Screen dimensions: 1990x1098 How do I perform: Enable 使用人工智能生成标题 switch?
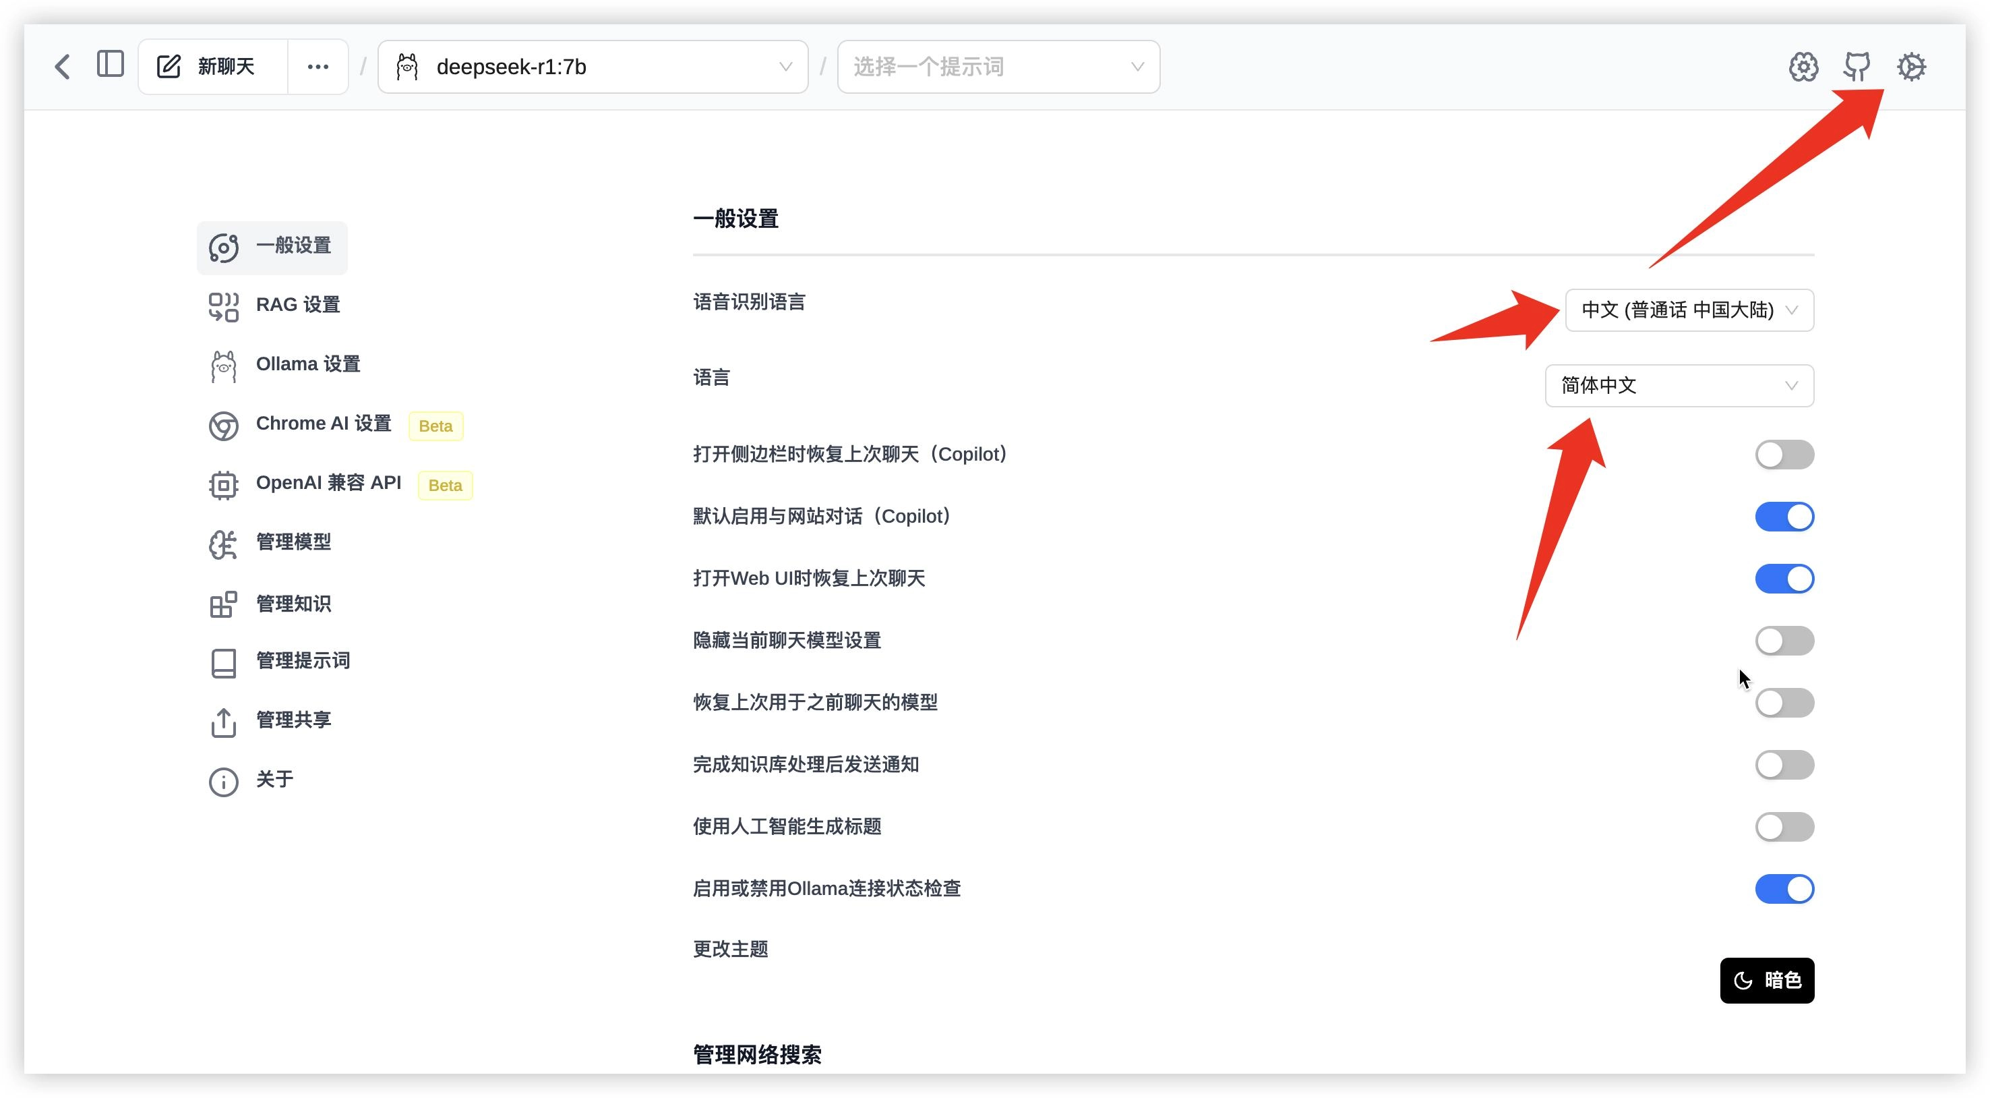point(1784,827)
